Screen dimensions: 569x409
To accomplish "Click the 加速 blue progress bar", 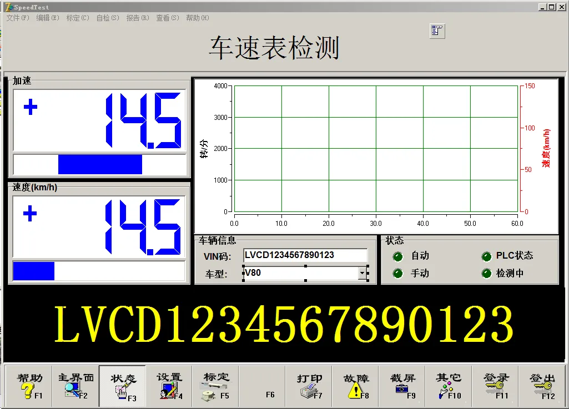I will pyautogui.click(x=99, y=165).
